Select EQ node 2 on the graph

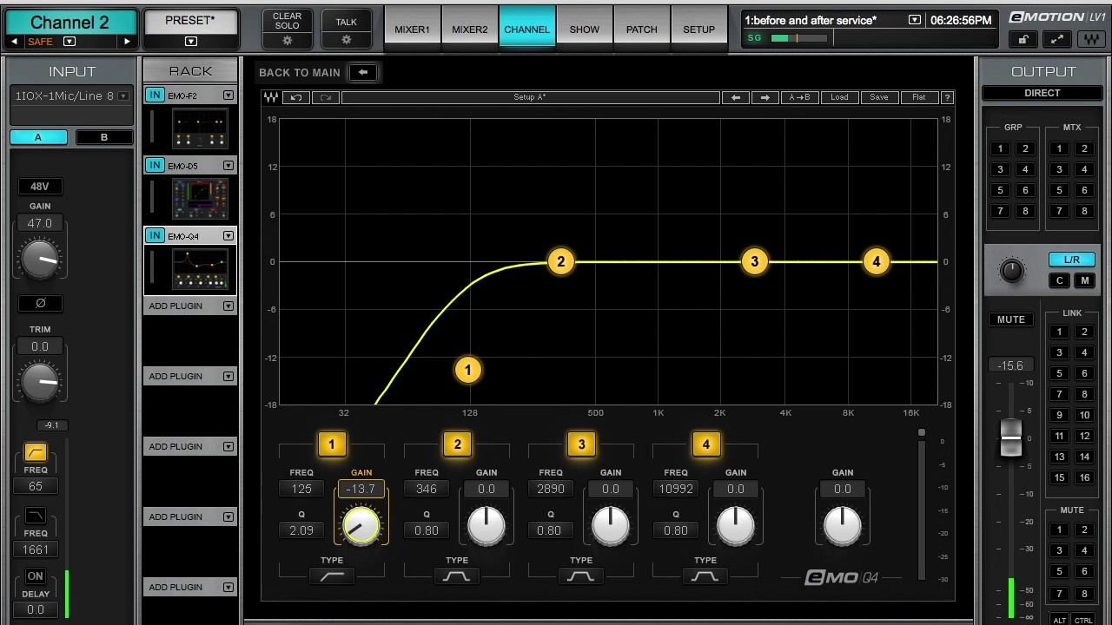click(560, 261)
